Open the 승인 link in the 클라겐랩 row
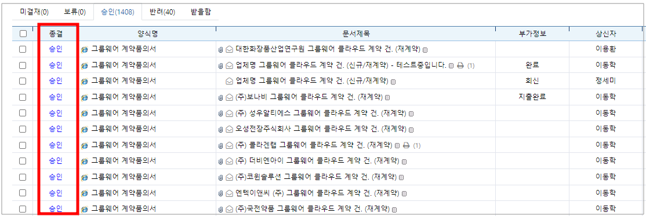Viewport: 646px width, 216px height. pyautogui.click(x=55, y=145)
